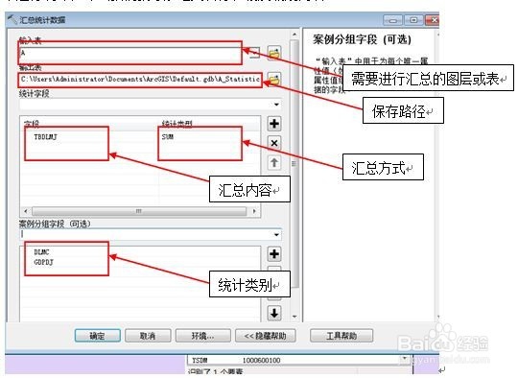The height and width of the screenshot is (378, 518).
Task: Click the << 隐藏帮助 button
Action: tap(266, 336)
